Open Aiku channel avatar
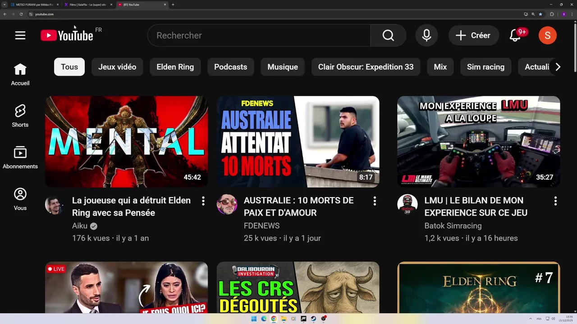 (x=54, y=205)
